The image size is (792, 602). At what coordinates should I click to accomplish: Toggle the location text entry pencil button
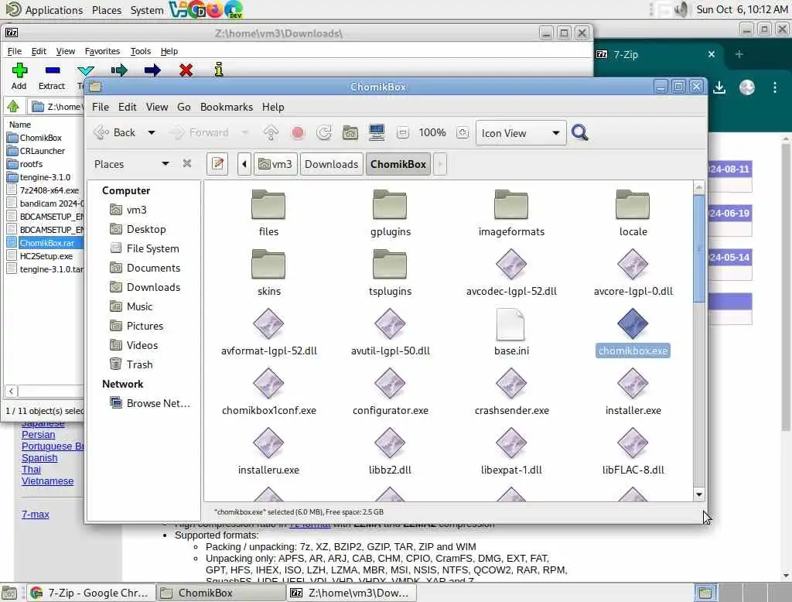[217, 164]
